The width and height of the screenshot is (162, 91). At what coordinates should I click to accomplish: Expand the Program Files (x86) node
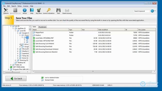9,69
